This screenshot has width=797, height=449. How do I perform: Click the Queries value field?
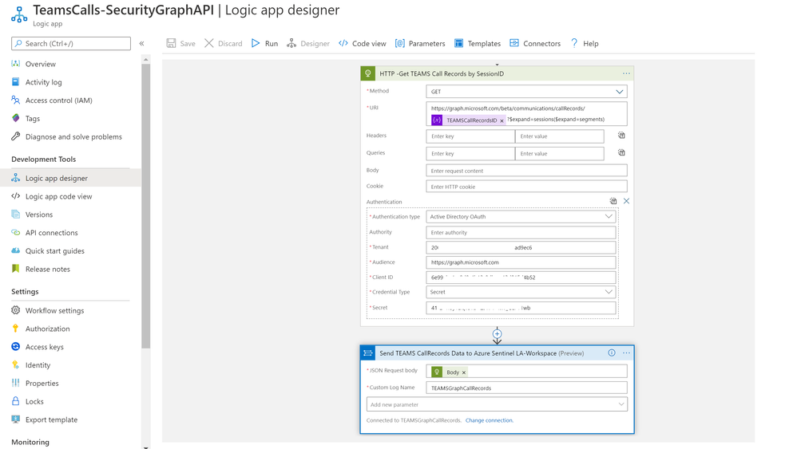(560, 154)
